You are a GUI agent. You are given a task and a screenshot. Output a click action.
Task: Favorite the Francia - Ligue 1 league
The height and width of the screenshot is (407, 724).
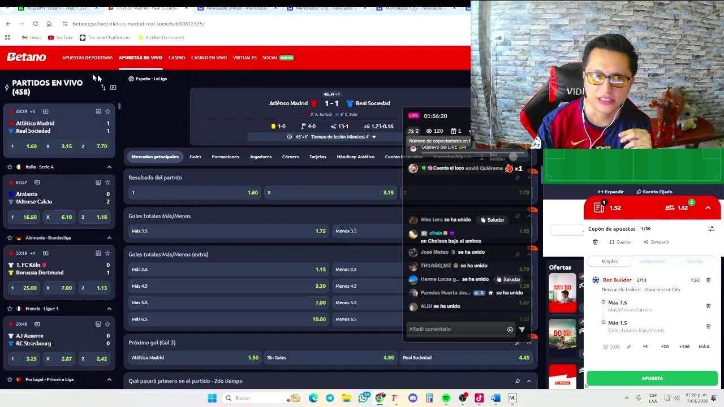click(10, 309)
